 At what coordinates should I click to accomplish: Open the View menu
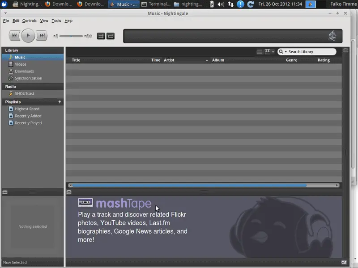tap(44, 21)
